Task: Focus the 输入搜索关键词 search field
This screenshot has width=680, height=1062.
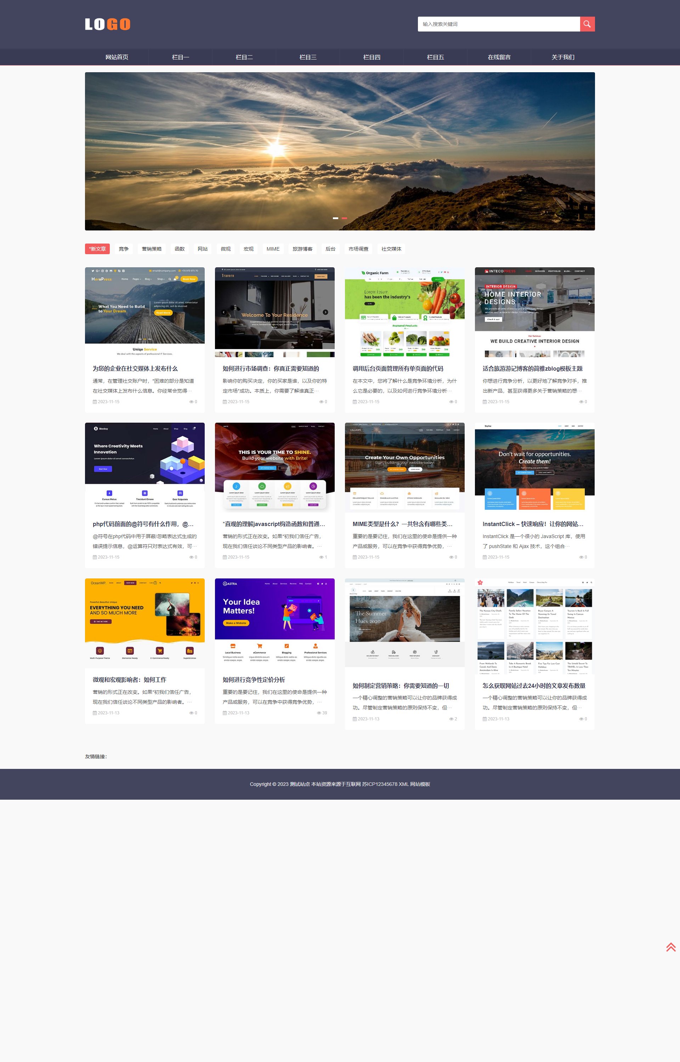Action: click(x=499, y=24)
